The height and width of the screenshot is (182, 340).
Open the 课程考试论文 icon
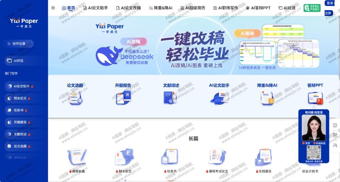[x=218, y=157]
